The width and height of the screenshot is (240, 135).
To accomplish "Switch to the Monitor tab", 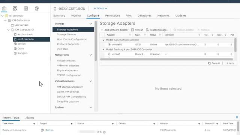I will [76, 16].
